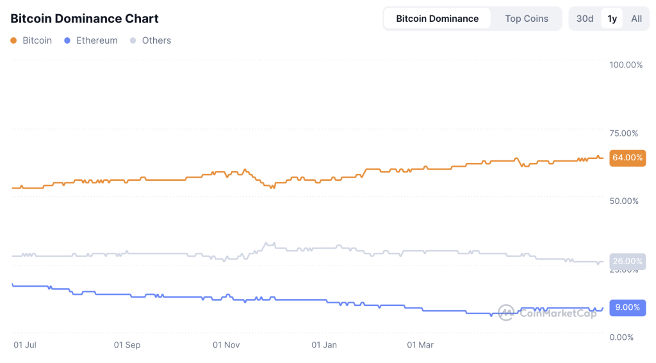Click the CoinMarketCap watermark logo
This screenshot has width=656, height=363.
[506, 312]
